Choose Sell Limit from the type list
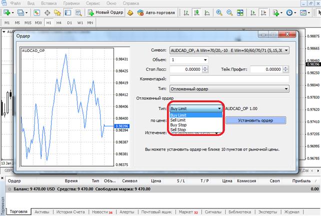Image resolution: width=321 pixels, height=216 pixels. click(178, 120)
